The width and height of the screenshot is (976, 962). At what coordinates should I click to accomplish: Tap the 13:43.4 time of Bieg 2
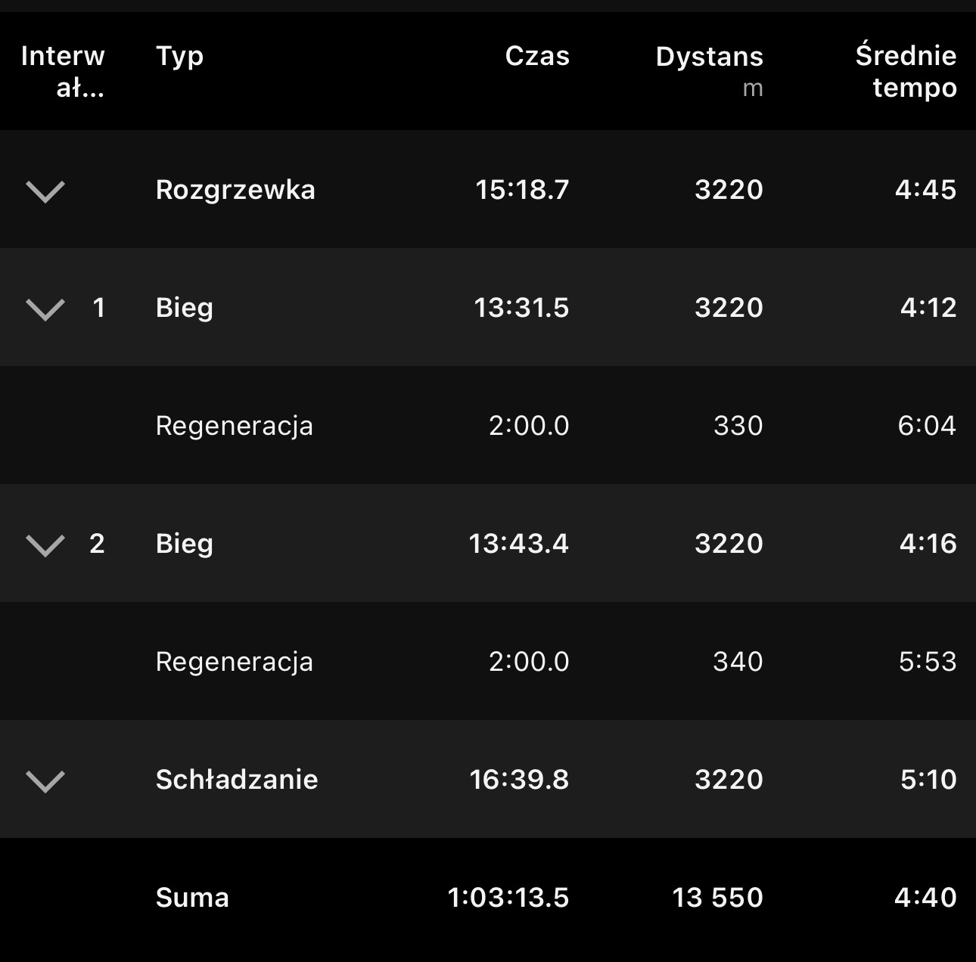(x=518, y=544)
